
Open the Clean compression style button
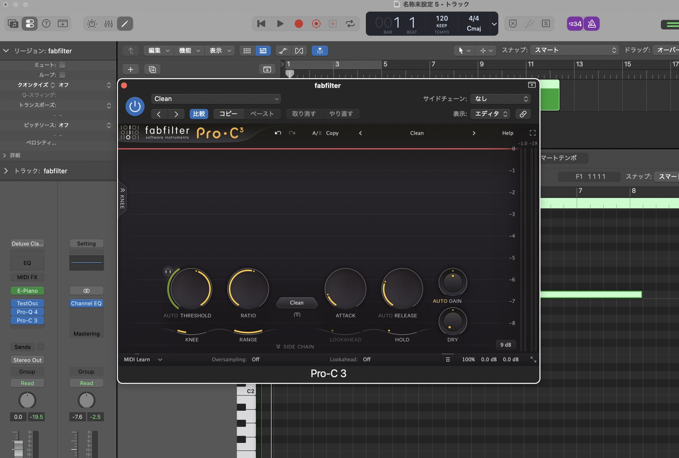coord(297,303)
